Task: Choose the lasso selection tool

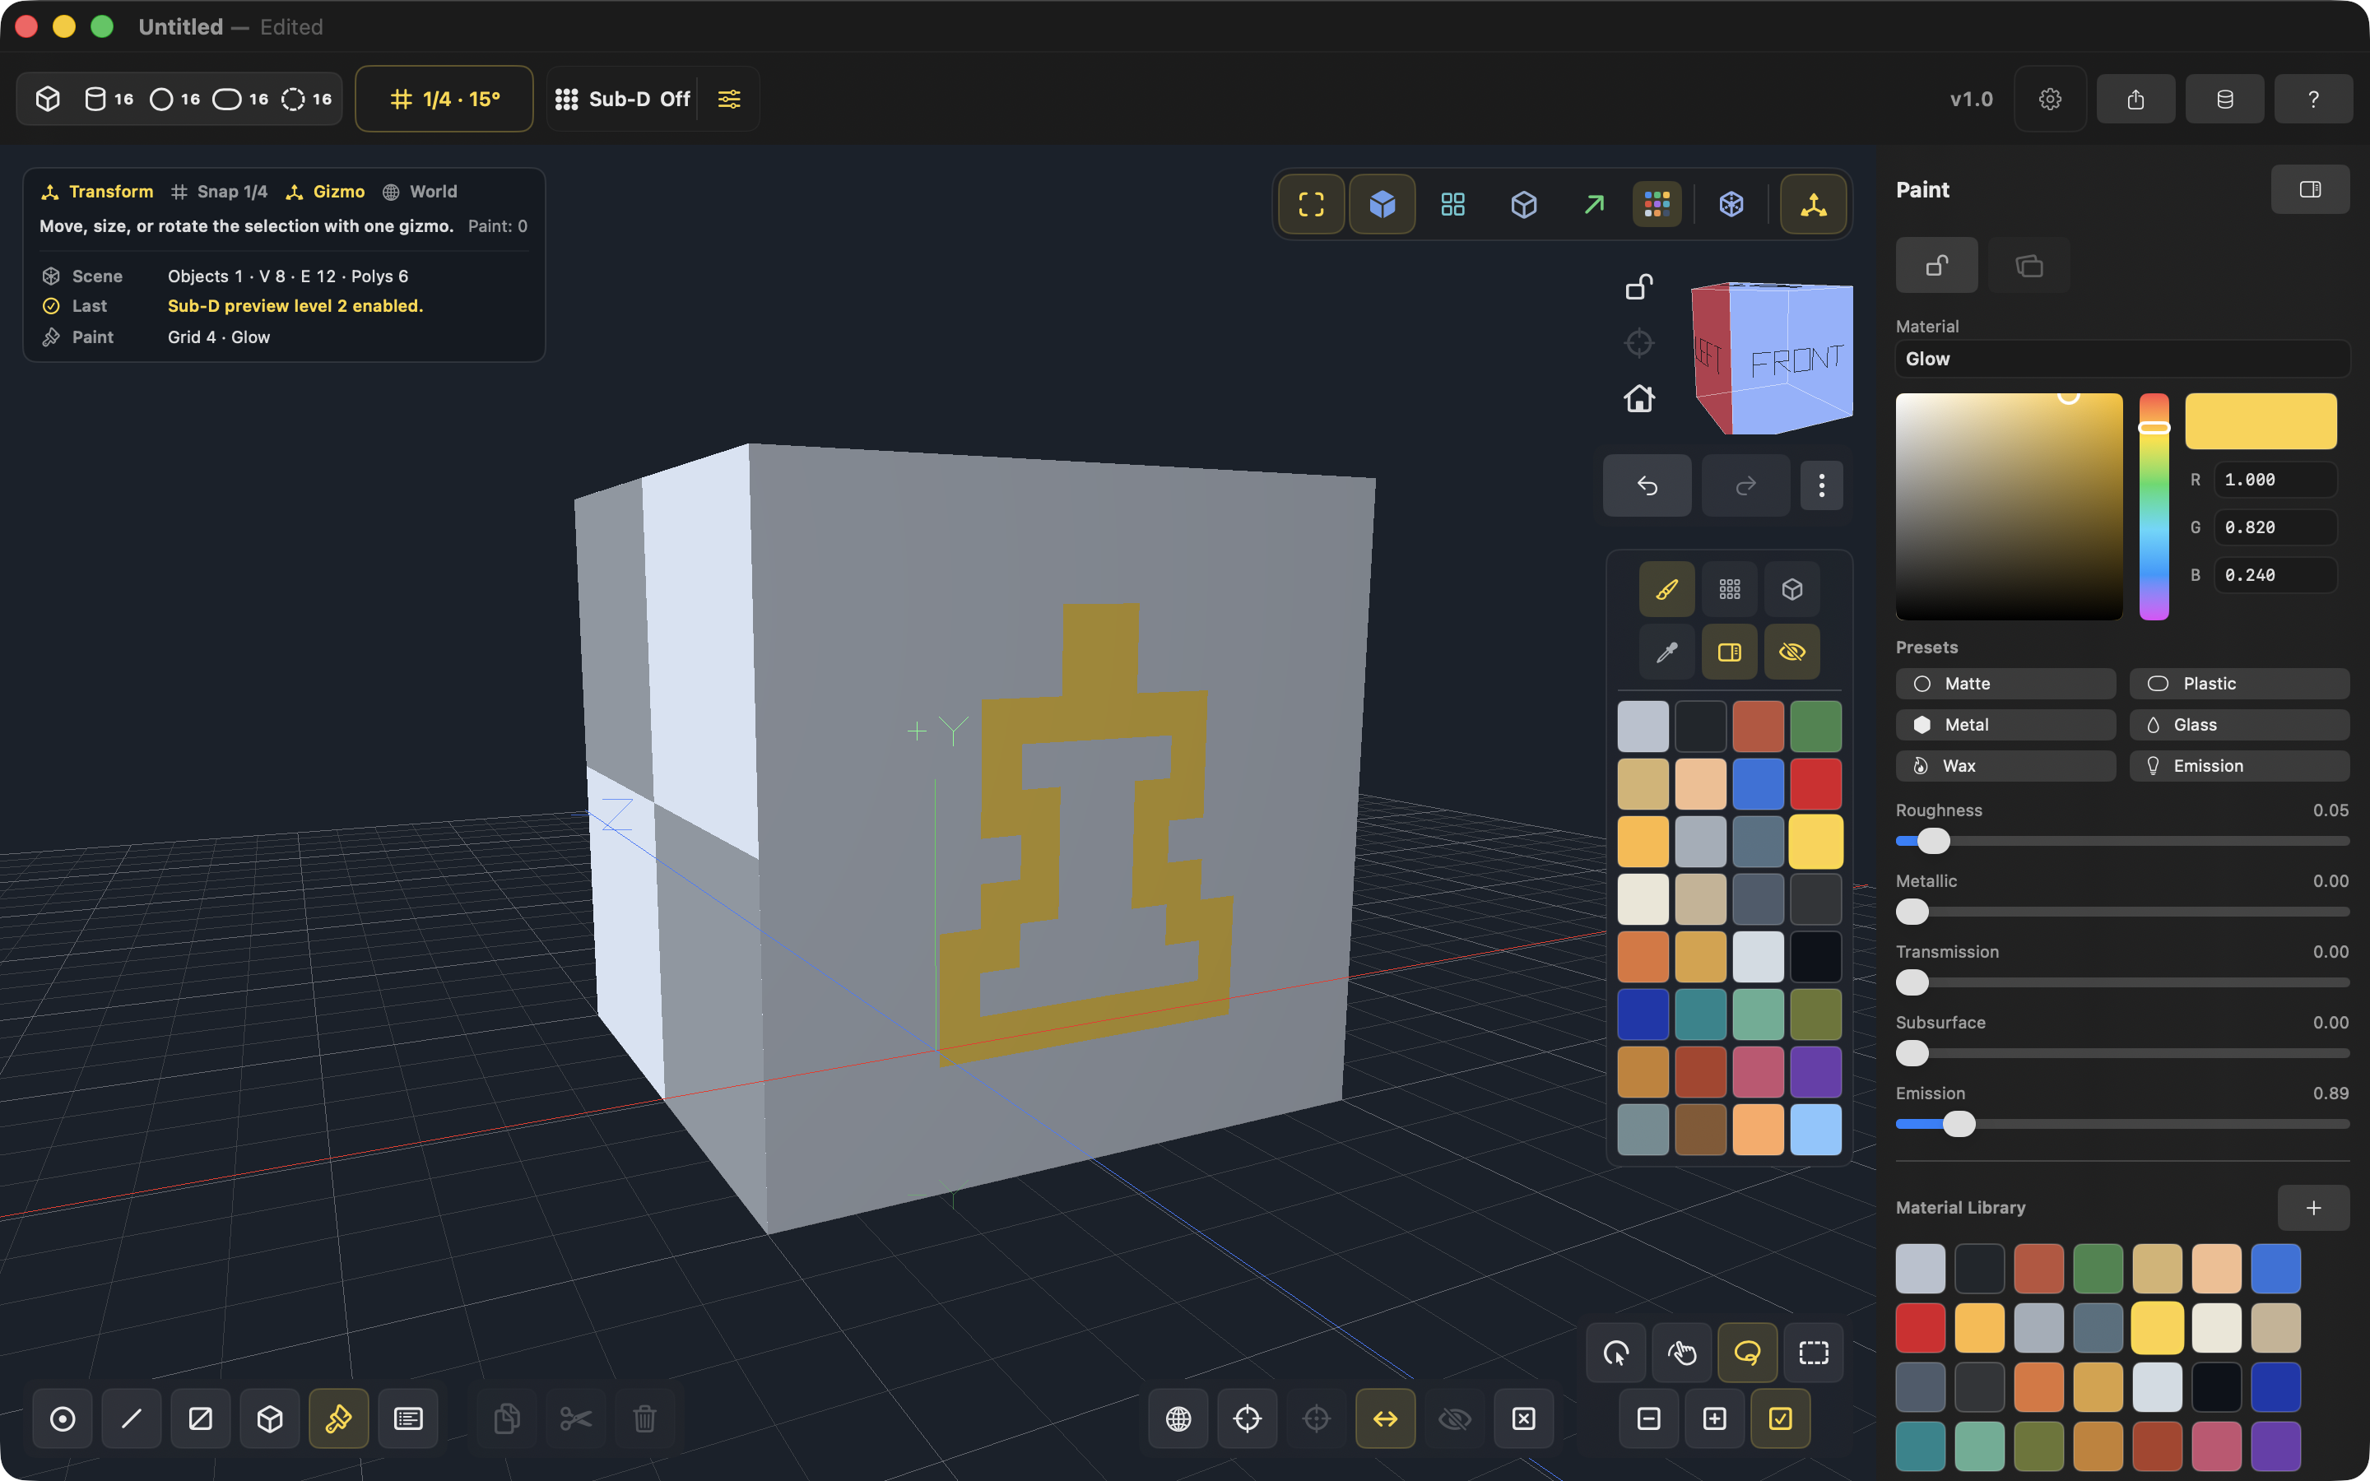Action: coord(1748,1353)
